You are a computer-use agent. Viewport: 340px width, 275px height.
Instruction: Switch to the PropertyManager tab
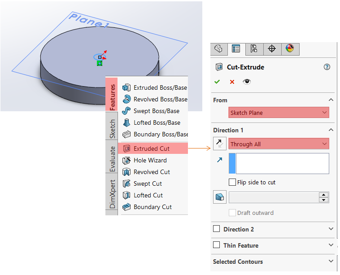point(236,49)
